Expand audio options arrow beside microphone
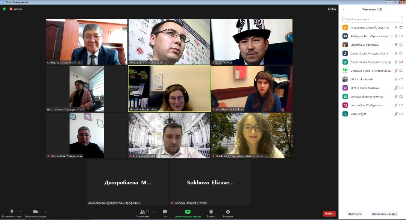Viewport: 406px width, 220px height. 21,212
